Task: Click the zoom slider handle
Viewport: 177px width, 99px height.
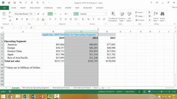Action: point(162,92)
